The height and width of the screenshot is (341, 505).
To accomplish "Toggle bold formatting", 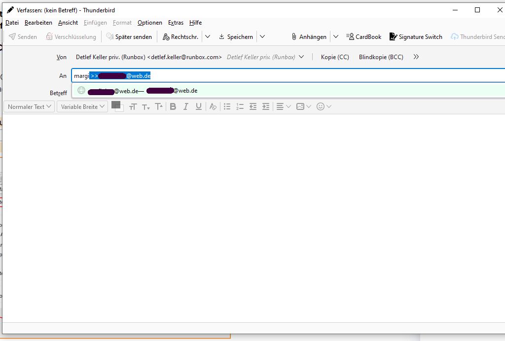I will point(173,106).
